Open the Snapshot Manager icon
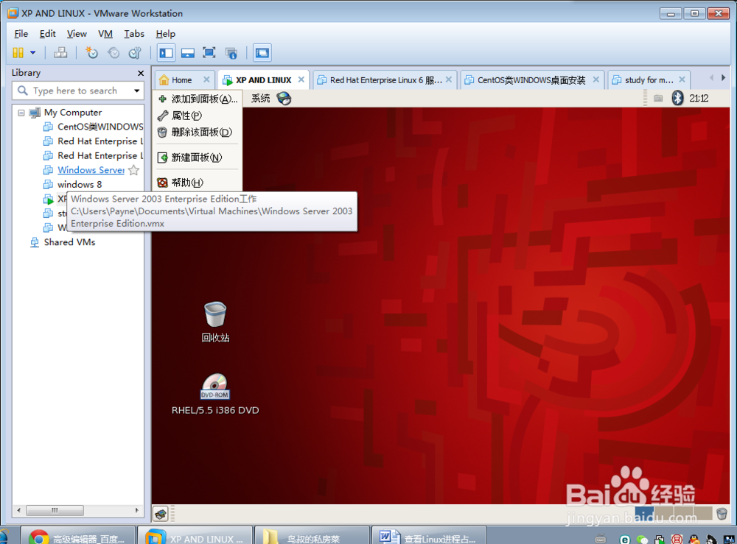 (x=135, y=52)
